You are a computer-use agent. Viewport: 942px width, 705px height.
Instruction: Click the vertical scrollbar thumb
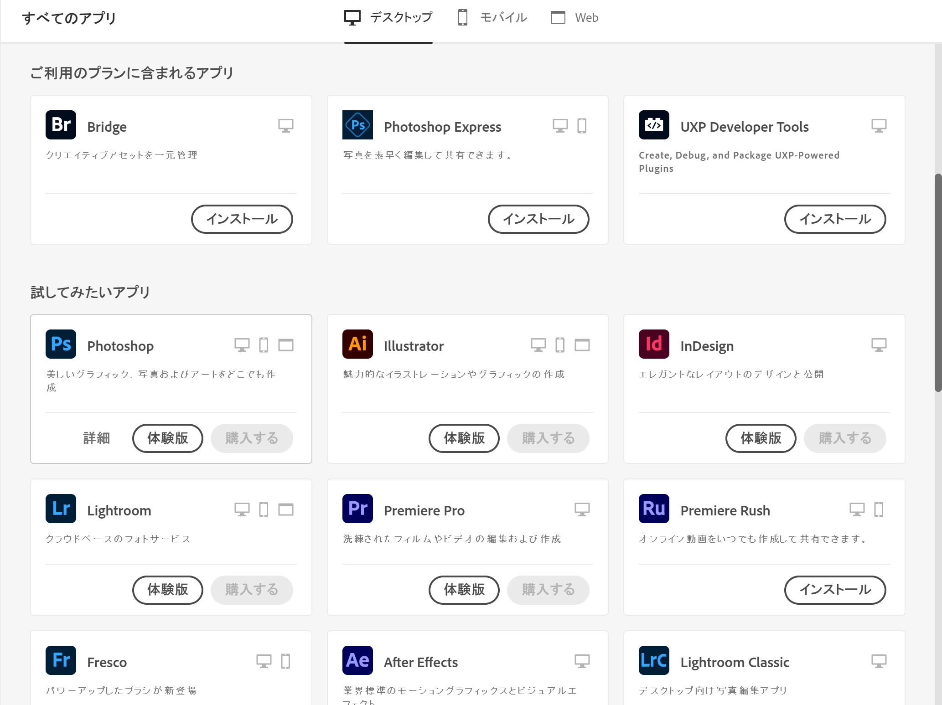pos(938,283)
